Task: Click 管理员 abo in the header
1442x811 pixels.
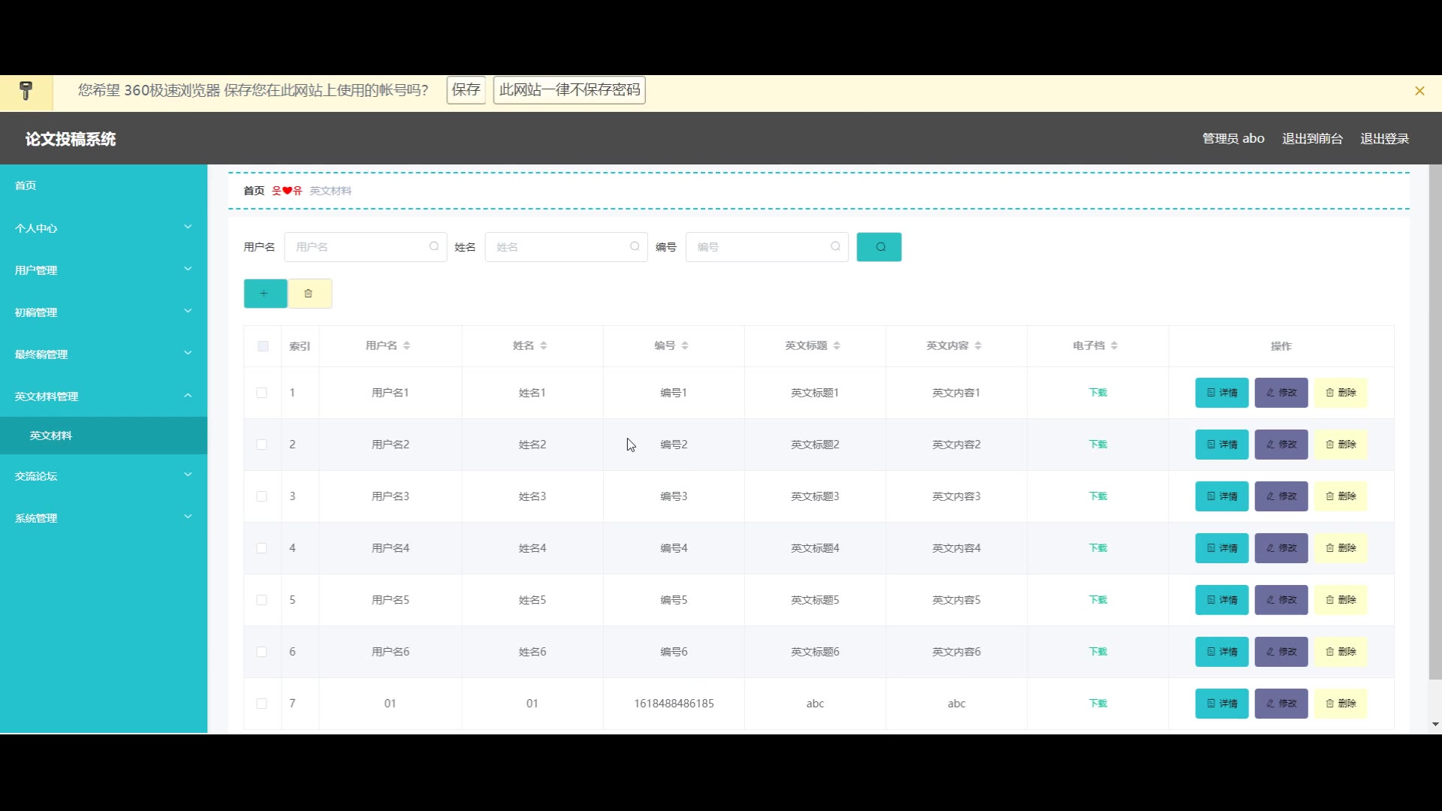Action: (1233, 139)
